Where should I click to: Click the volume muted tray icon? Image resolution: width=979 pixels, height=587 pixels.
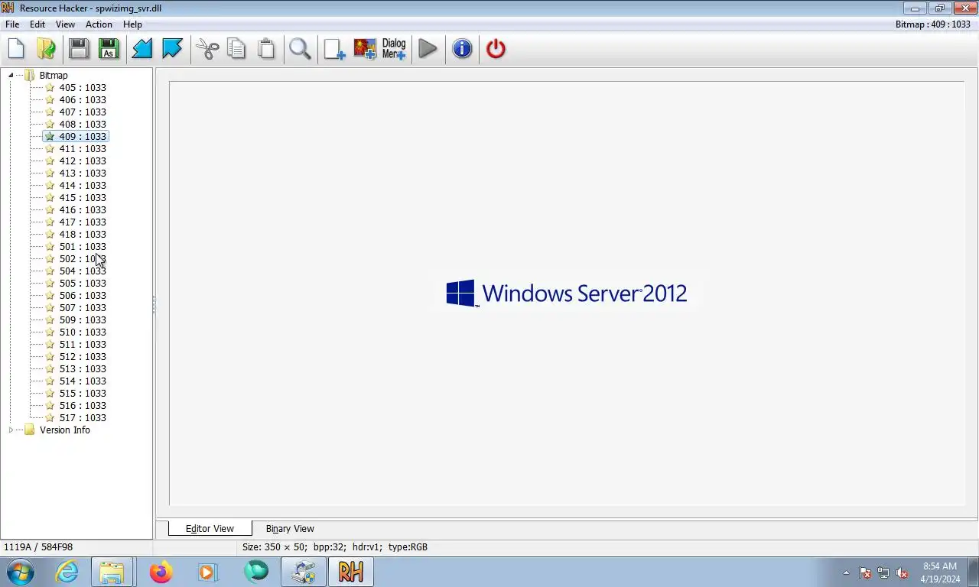click(x=902, y=572)
